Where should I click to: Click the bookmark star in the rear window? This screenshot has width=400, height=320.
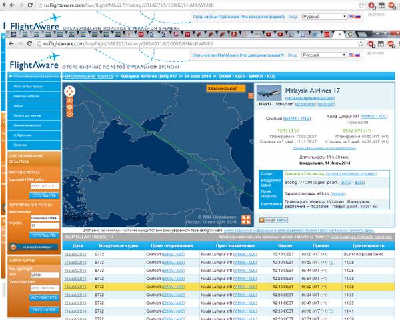361,5
